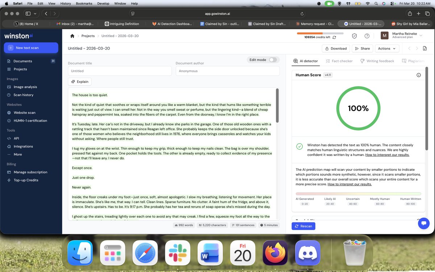Screen dimensions: 435x272
Task: Click the Human Score info icon
Action: [x=419, y=75]
